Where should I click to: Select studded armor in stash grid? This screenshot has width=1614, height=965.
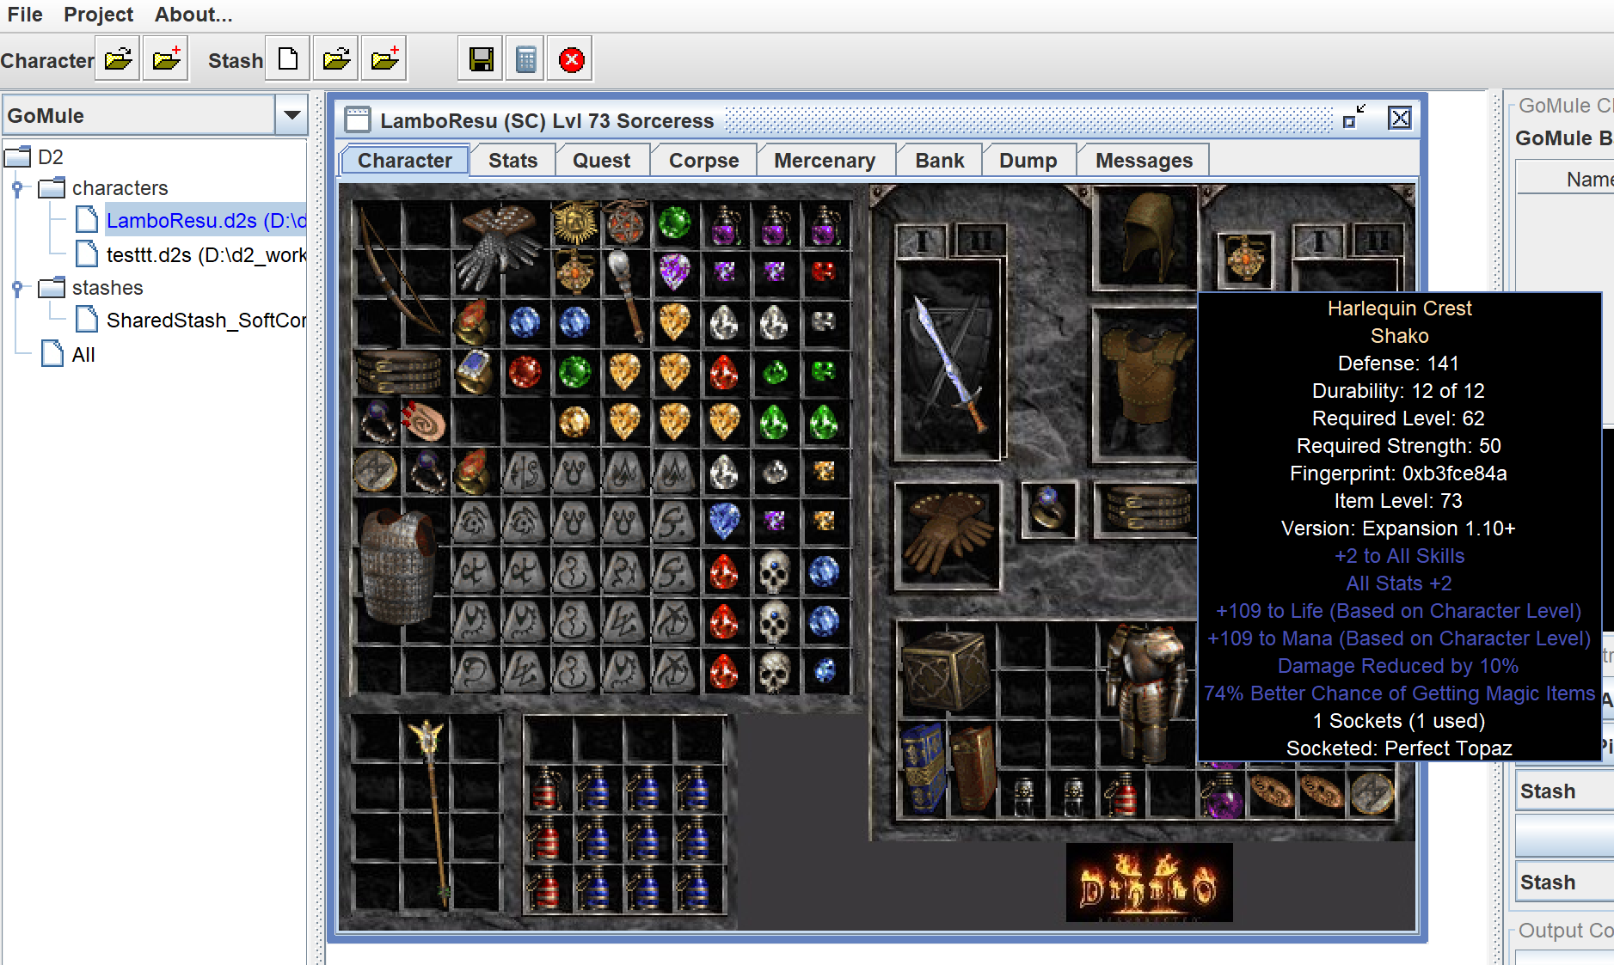[x=400, y=567]
